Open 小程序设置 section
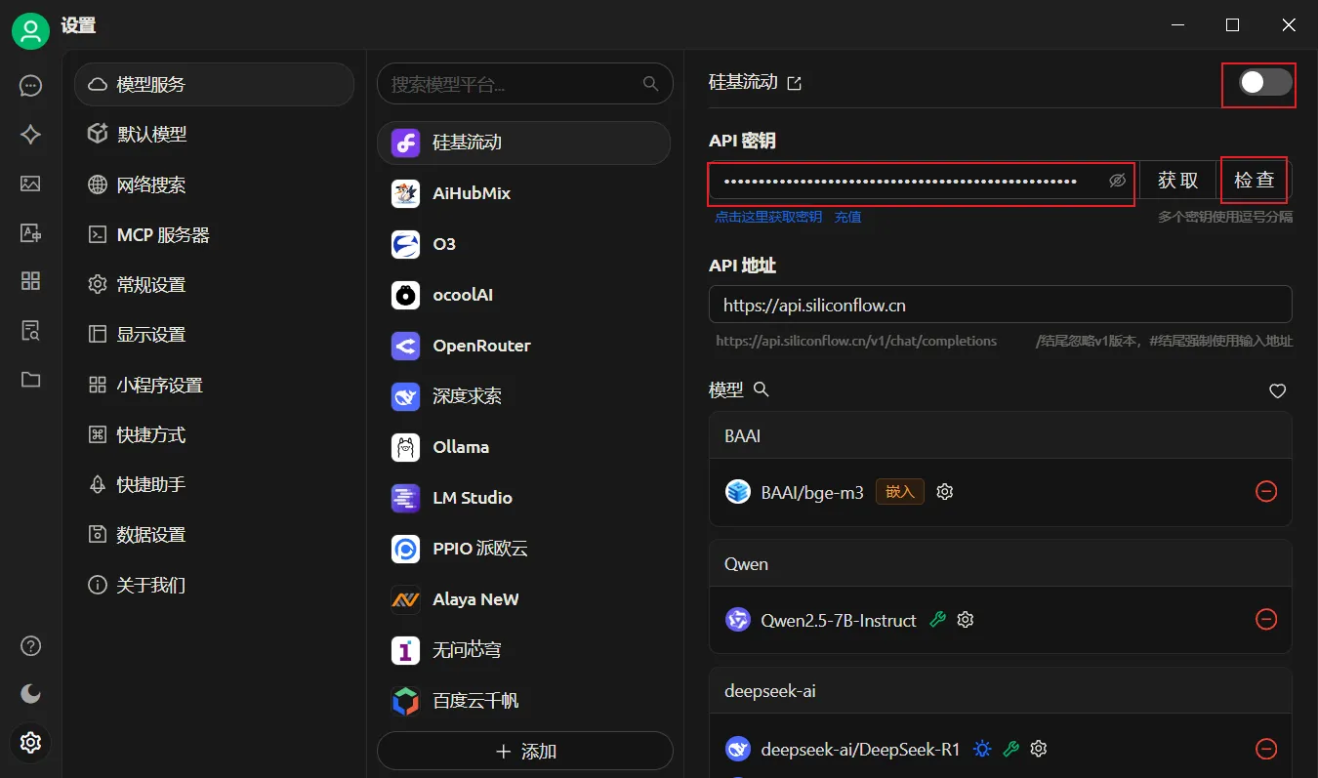Viewport: 1318px width, 778px height. [214, 385]
